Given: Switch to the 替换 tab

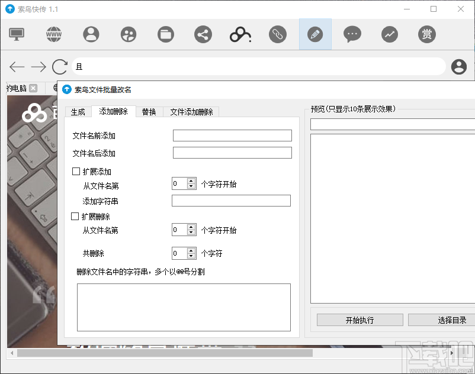Looking at the screenshot, I should tap(148, 111).
